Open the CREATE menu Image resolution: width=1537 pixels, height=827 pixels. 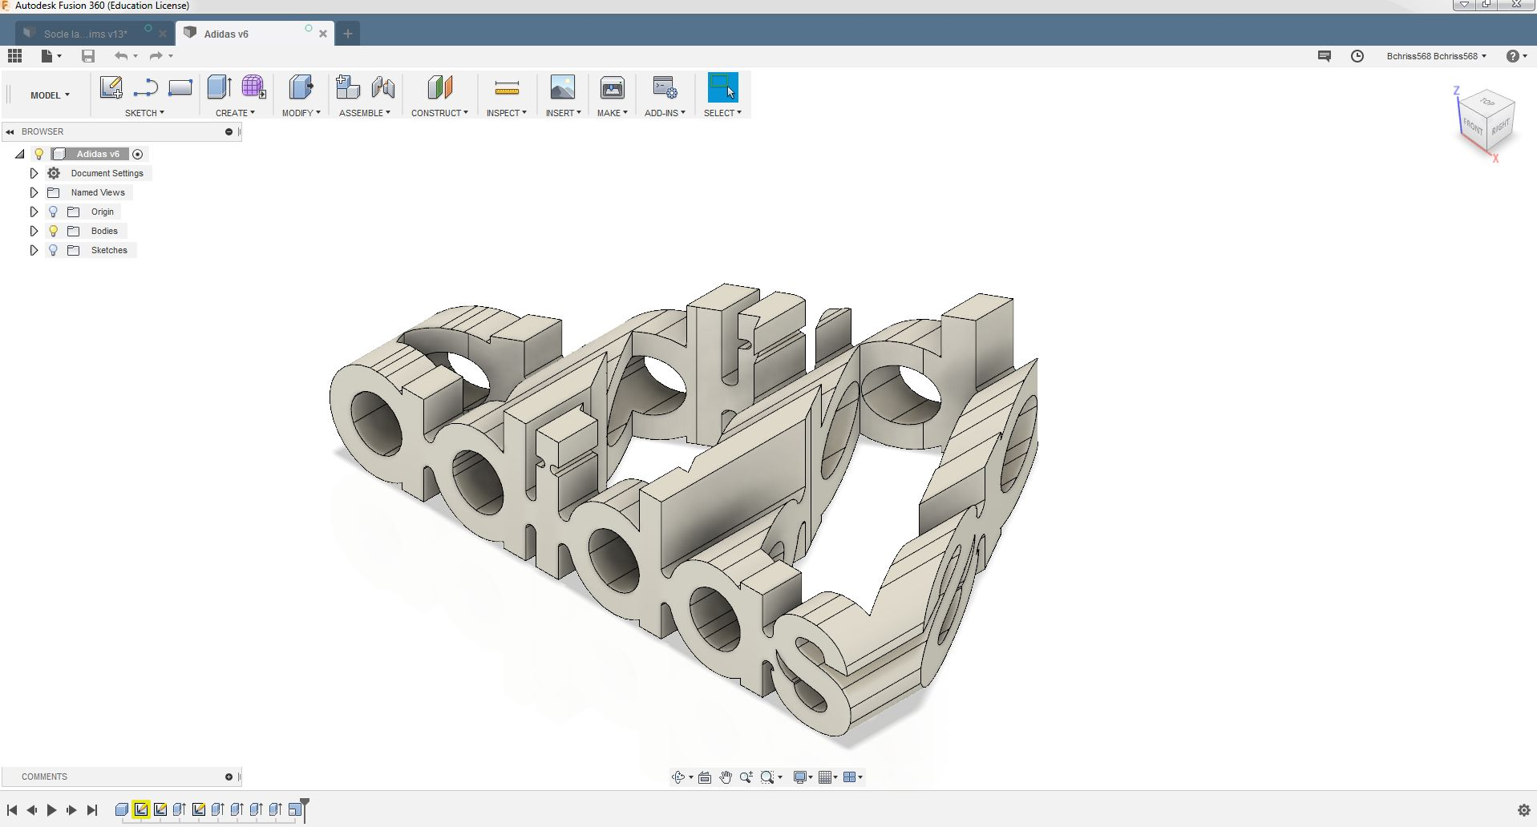click(x=235, y=113)
